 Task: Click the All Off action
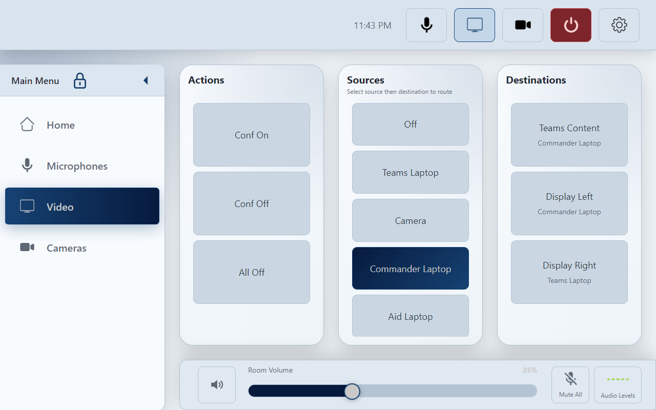pyautogui.click(x=252, y=272)
